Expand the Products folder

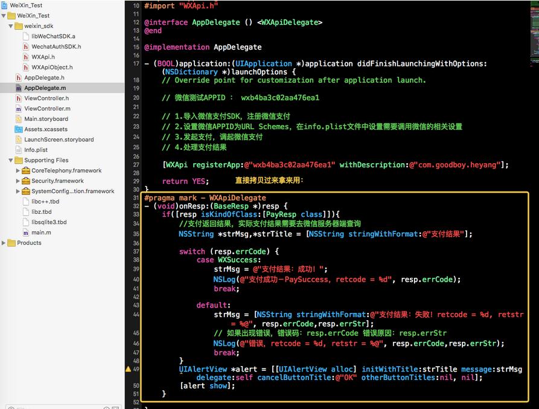point(4,243)
